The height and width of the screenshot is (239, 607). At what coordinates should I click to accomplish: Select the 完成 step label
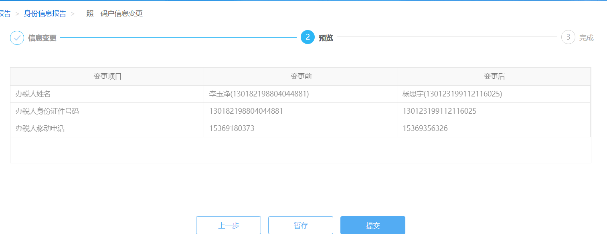(586, 38)
